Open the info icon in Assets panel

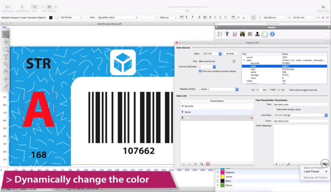pos(272,34)
